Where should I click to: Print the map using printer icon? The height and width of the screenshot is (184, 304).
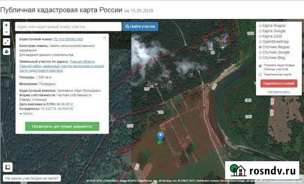pos(6,52)
